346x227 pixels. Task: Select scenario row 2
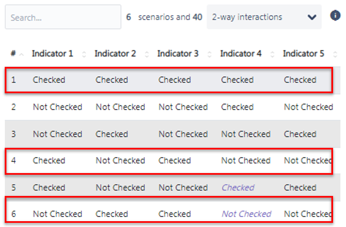(x=172, y=107)
